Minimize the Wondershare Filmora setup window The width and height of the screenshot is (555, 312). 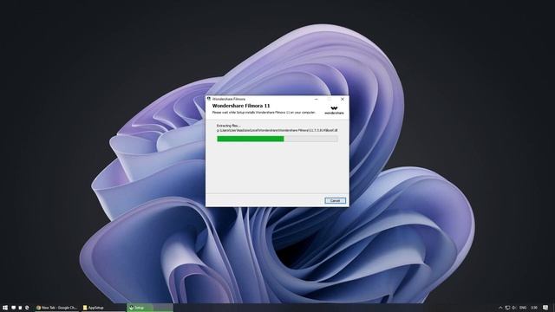click(316, 99)
